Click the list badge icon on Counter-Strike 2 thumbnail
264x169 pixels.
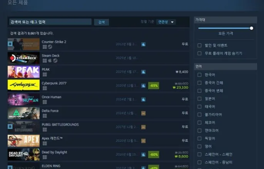tap(10, 44)
